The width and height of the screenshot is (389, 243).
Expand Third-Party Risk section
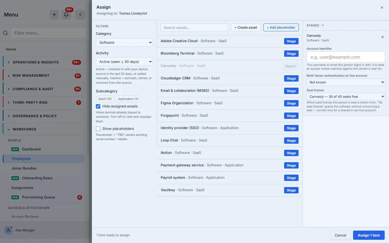point(44,103)
